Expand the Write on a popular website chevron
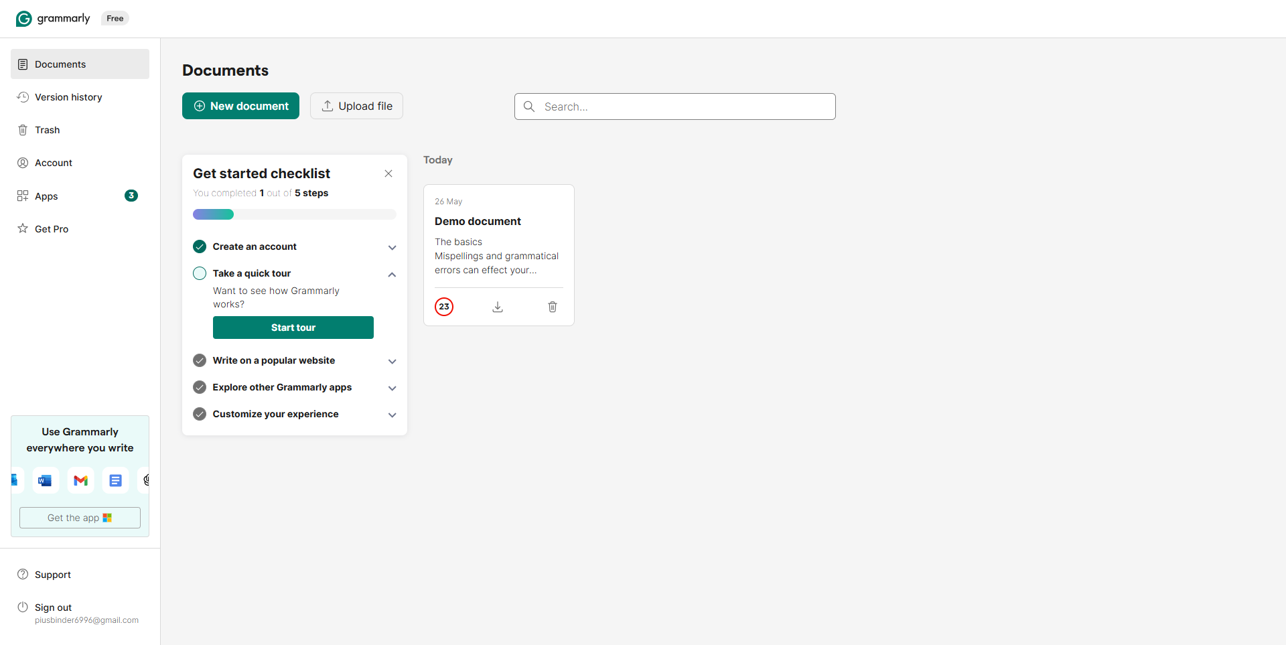Image resolution: width=1286 pixels, height=645 pixels. (x=392, y=361)
